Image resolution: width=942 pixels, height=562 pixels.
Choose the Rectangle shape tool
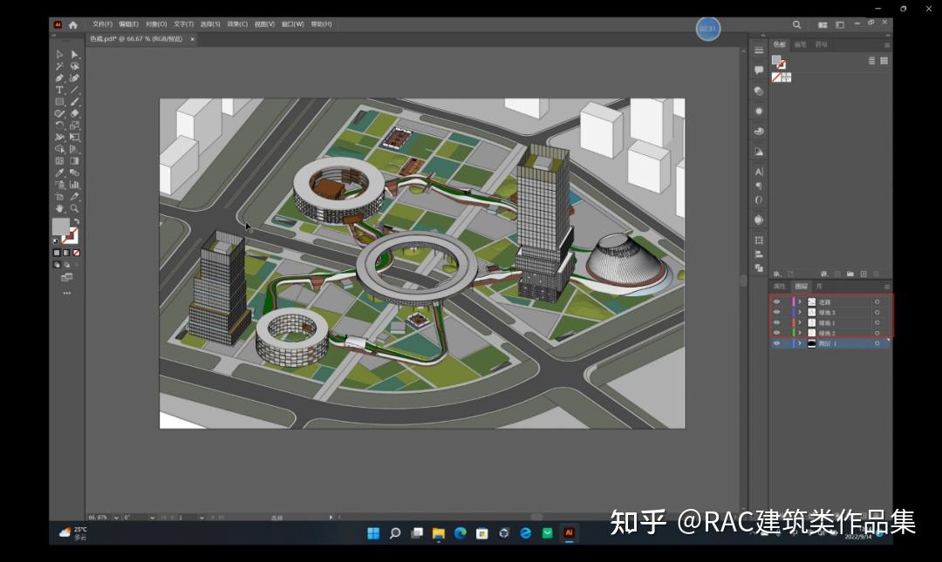click(x=59, y=100)
